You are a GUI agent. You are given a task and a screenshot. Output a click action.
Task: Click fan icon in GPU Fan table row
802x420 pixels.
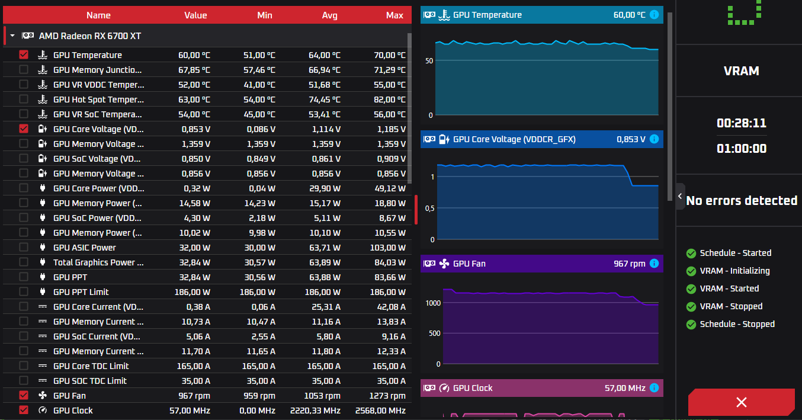point(42,396)
